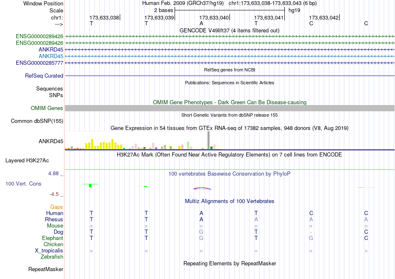This screenshot has height=279, width=395.
Task: Open Repeating Elements by RepeatMasker title
Action: (x=230, y=263)
